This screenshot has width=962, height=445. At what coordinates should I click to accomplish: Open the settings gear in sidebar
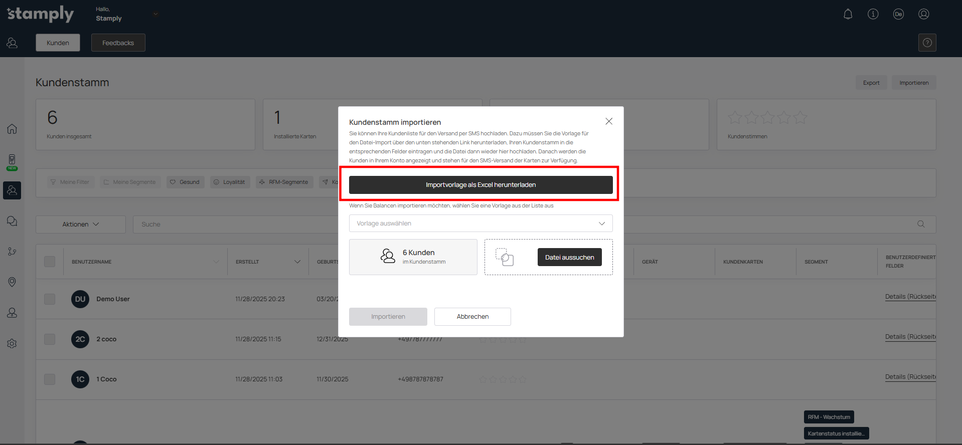point(12,344)
